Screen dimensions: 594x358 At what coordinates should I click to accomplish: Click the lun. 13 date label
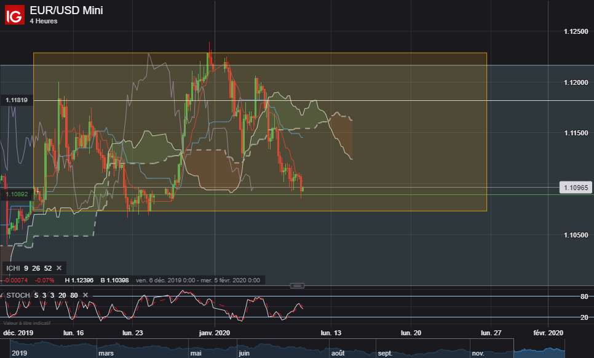(331, 333)
